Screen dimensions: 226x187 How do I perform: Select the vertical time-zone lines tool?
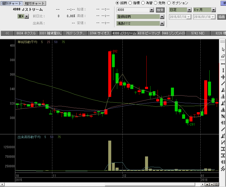pyautogui.click(x=223, y=123)
